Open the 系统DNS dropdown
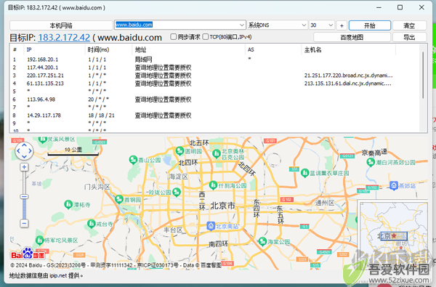Image resolution: width=436 pixels, height=287 pixels. (x=304, y=25)
